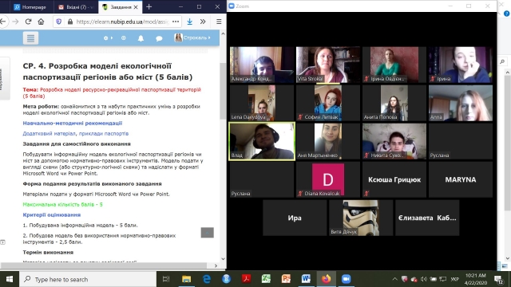
Task: Select Влад's highlighted video thumbnail
Action: coord(262,141)
